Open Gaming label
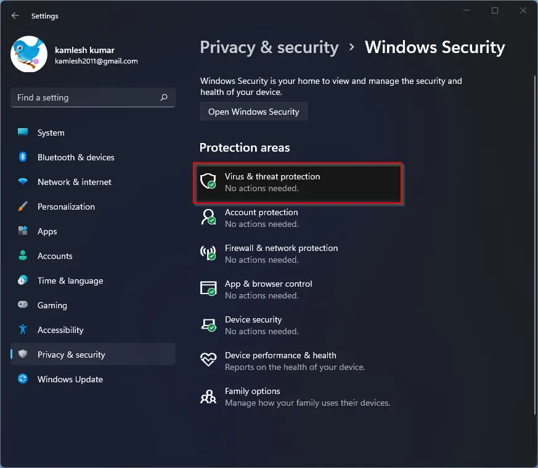Viewport: 538px width, 468px height. click(x=52, y=306)
